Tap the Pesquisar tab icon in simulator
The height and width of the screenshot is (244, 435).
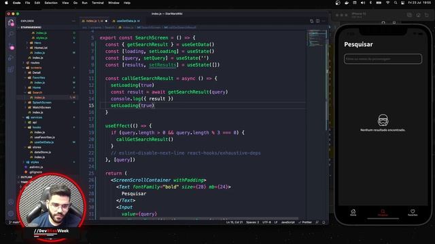click(383, 212)
